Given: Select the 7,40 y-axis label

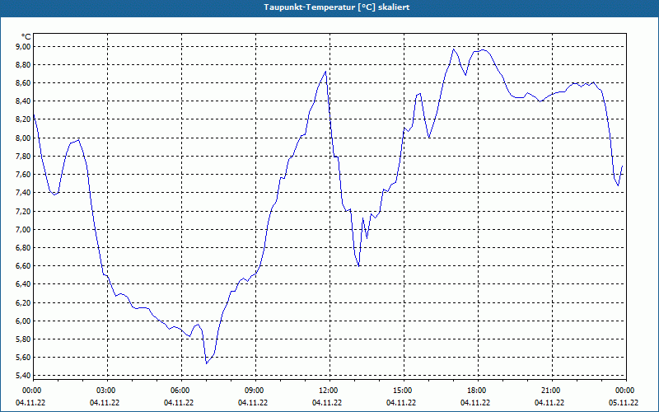Looking at the screenshot, I should tap(23, 193).
